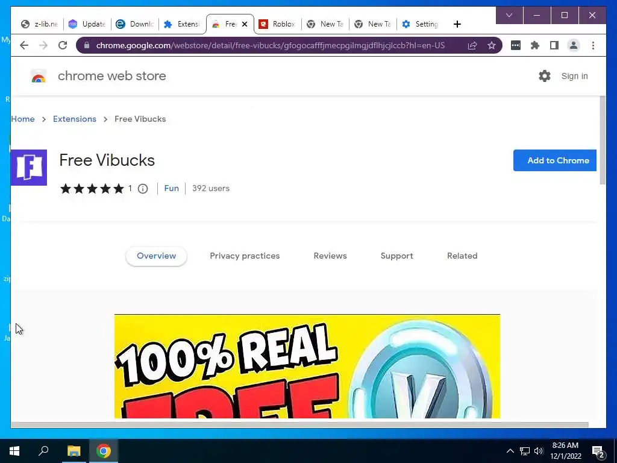
Task: Show rating info icon next to stars
Action: pyautogui.click(x=143, y=189)
